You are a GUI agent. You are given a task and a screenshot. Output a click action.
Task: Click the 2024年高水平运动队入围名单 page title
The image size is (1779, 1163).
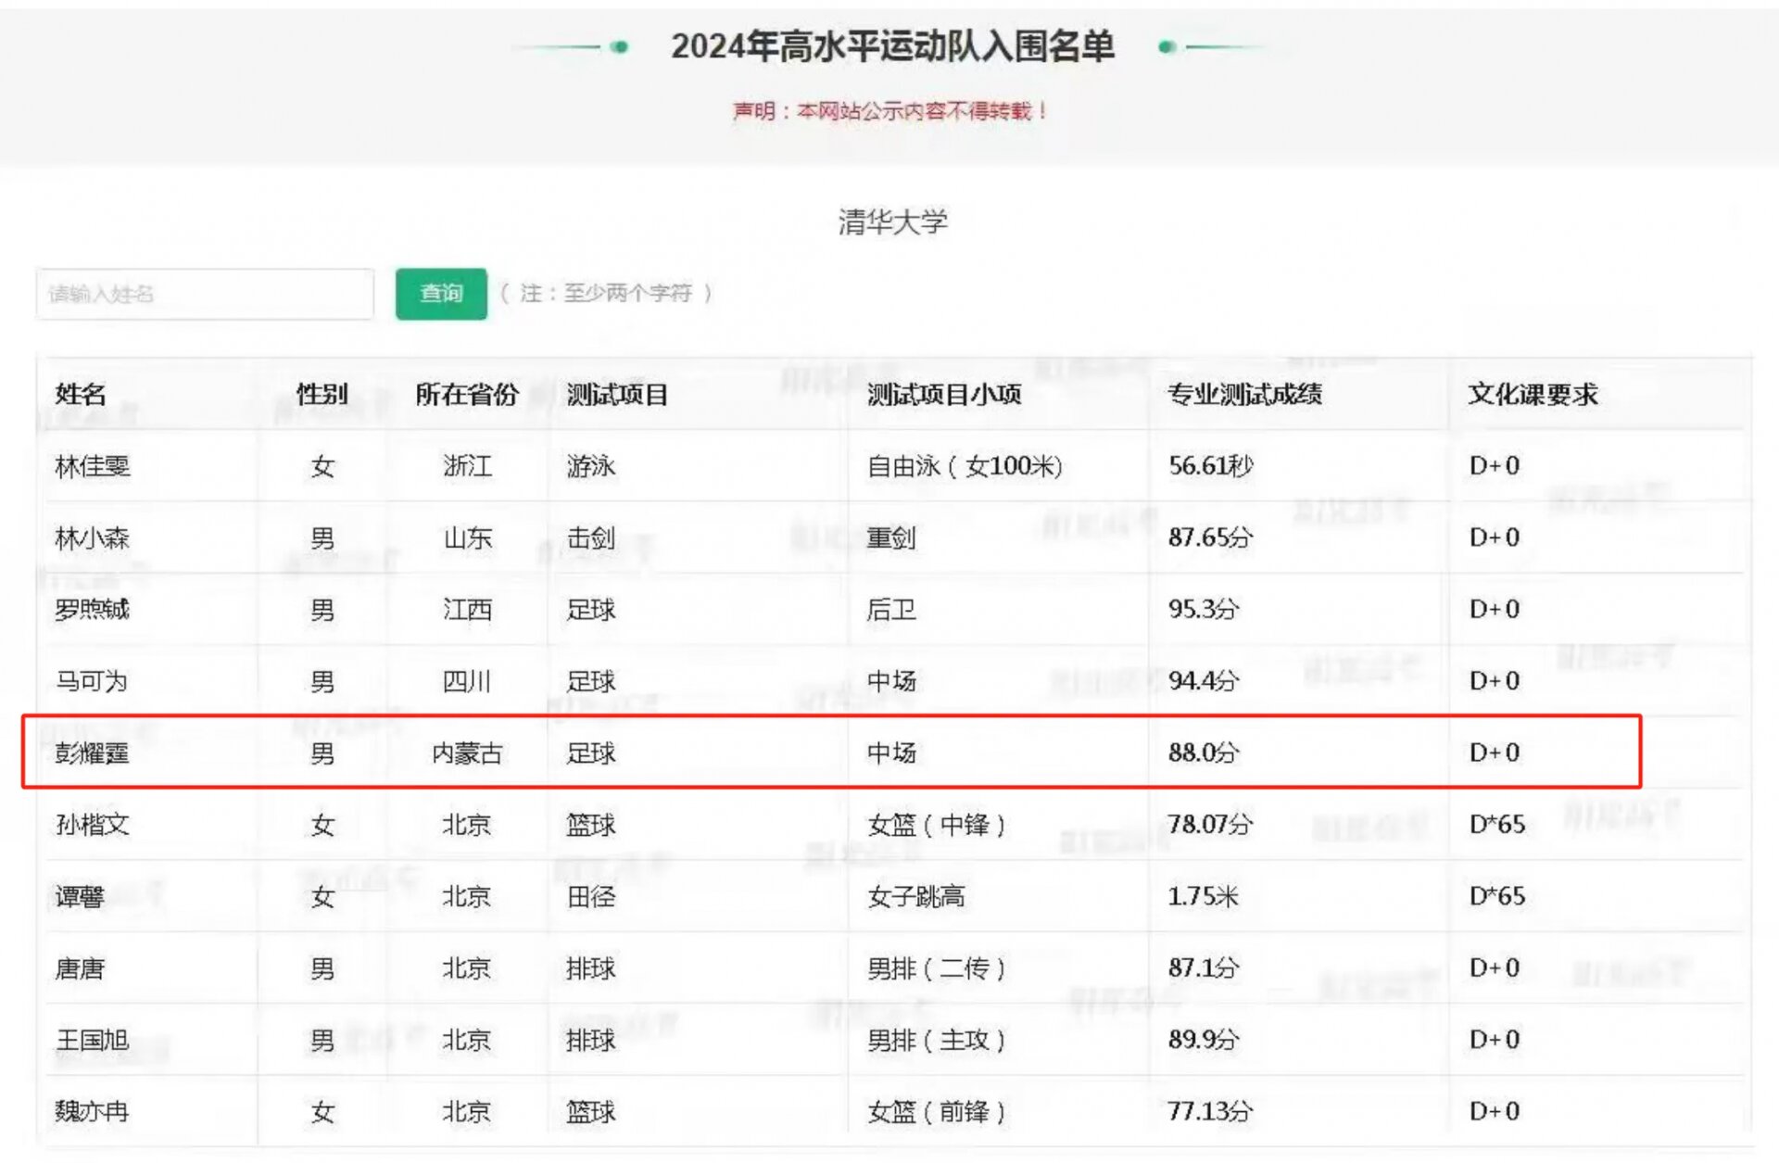pos(892,46)
